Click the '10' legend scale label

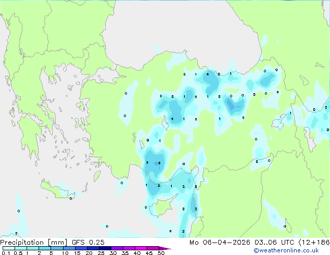coord(65,253)
